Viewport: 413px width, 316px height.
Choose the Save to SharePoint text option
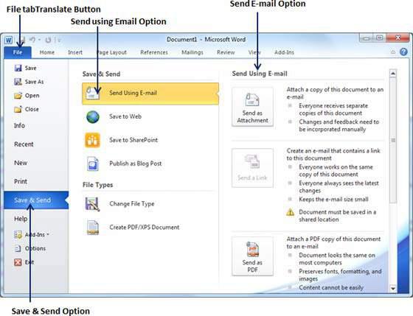(x=133, y=140)
